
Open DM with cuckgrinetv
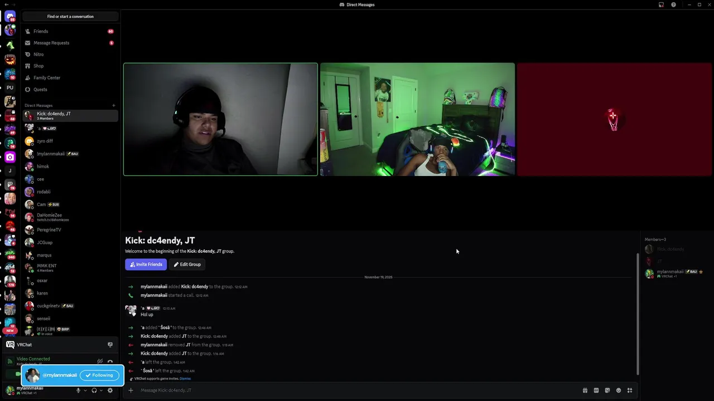coord(70,306)
